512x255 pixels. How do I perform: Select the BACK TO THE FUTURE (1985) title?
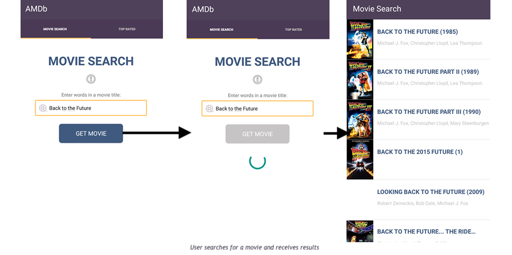click(417, 32)
